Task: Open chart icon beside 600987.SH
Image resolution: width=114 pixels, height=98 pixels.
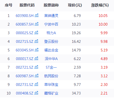Action: (x=36, y=76)
